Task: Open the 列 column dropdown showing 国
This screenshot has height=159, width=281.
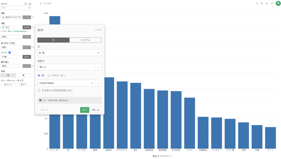Action: pyautogui.click(x=69, y=53)
